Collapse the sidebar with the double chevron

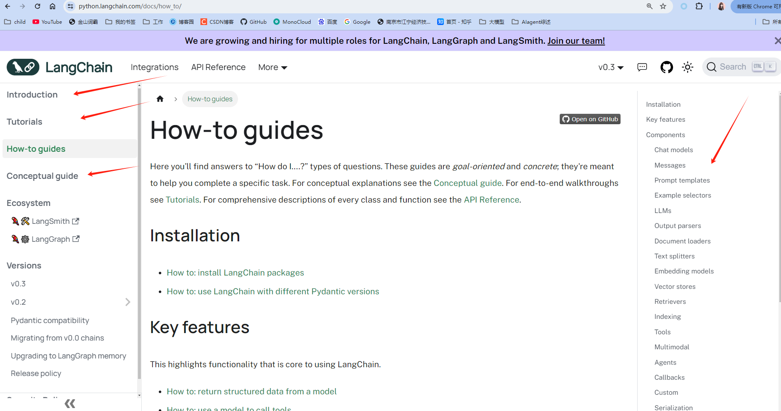(70, 403)
